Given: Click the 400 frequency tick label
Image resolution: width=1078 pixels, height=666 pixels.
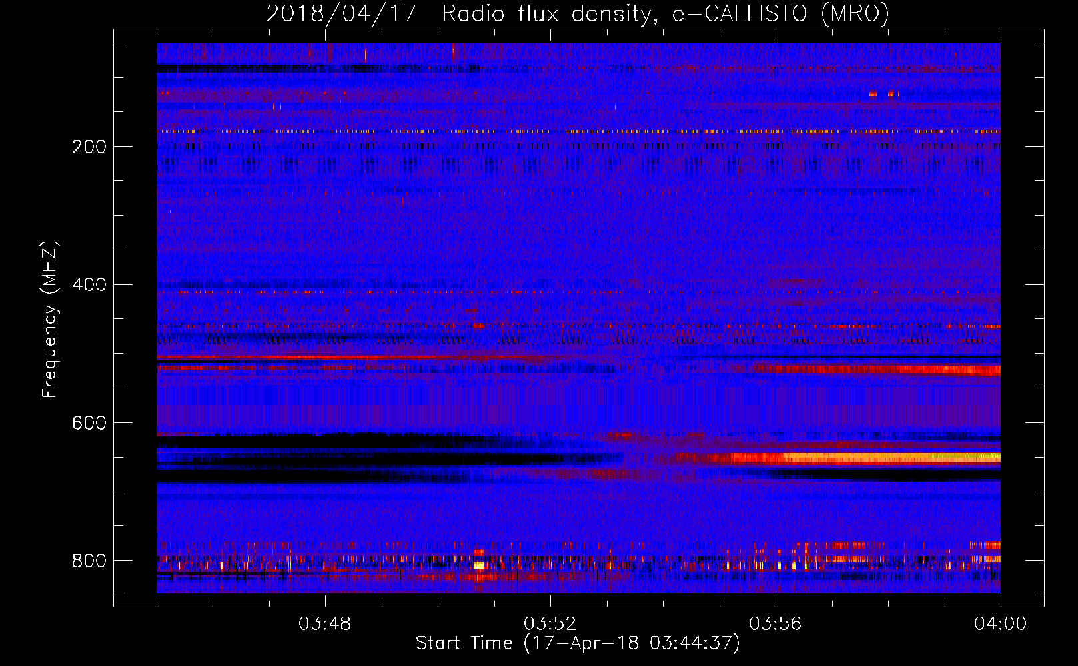Looking at the screenshot, I should [89, 285].
